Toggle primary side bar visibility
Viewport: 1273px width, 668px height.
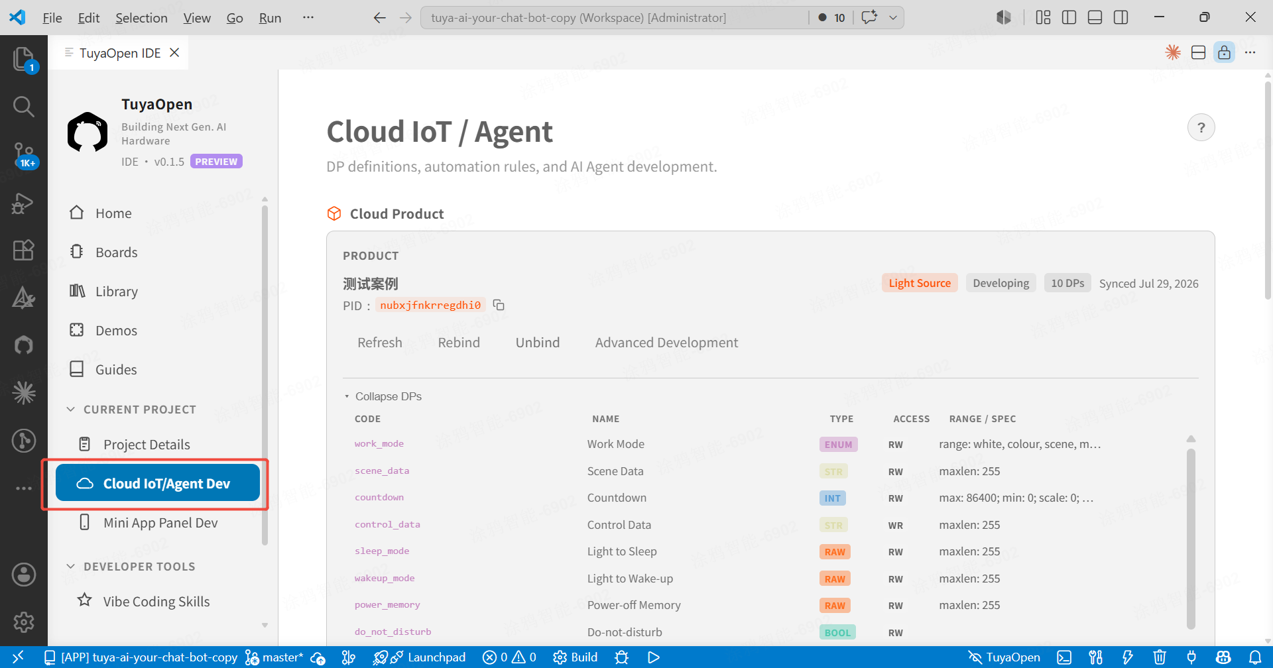pos(1069,18)
